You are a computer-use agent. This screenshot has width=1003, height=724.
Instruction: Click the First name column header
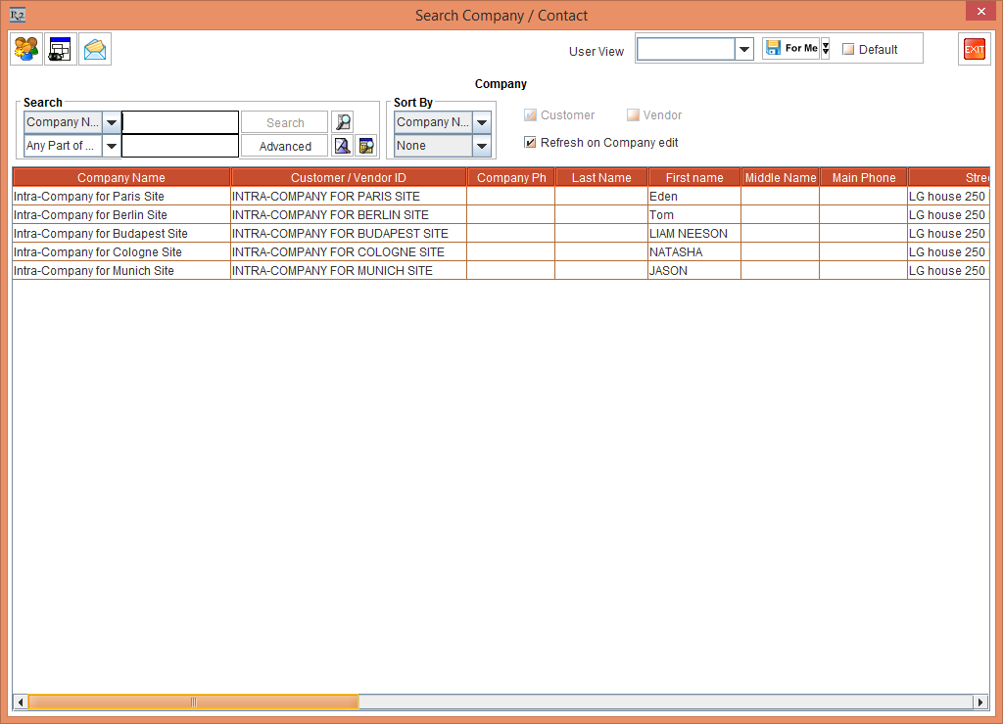click(693, 177)
